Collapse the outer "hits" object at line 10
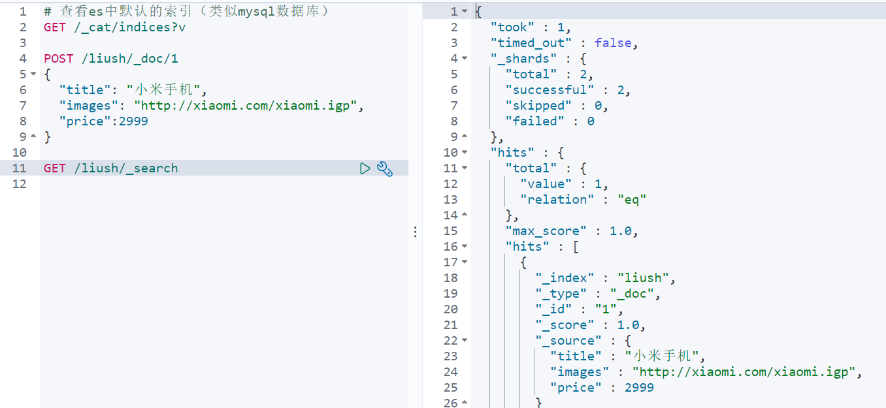Image resolution: width=886 pixels, height=408 pixels. point(465,153)
